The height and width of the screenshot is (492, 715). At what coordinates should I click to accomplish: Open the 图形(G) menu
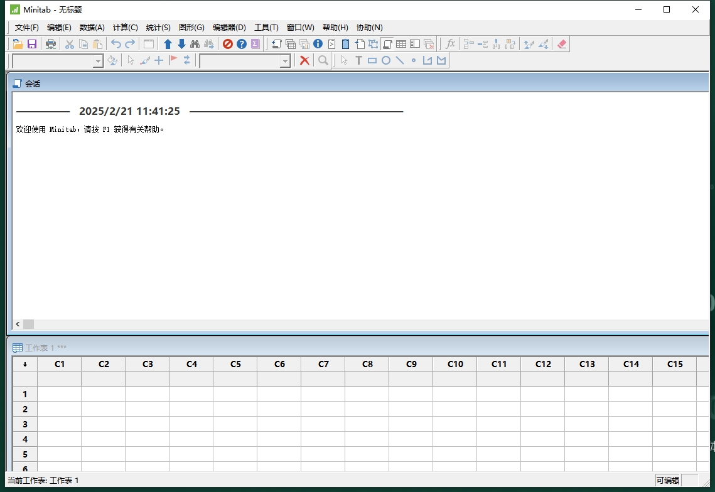pyautogui.click(x=191, y=28)
